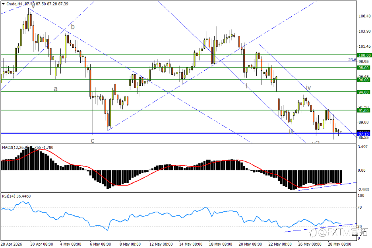Click the 3.497 MACD scale value
This screenshot has width=372, height=248.
363,147
